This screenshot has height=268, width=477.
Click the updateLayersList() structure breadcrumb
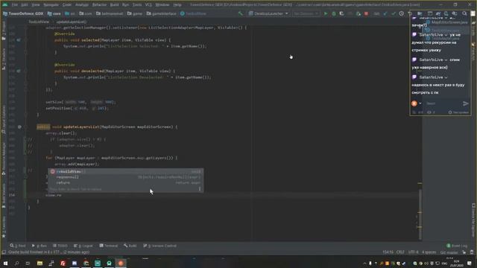pyautogui.click(x=72, y=22)
